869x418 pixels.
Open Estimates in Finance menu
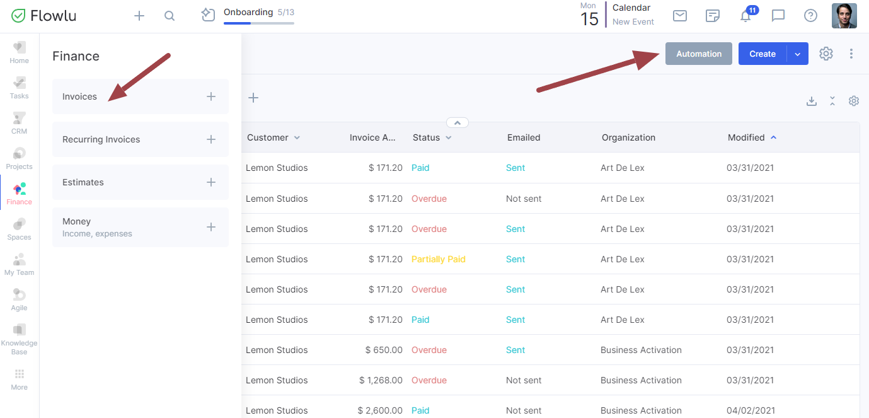(141, 182)
